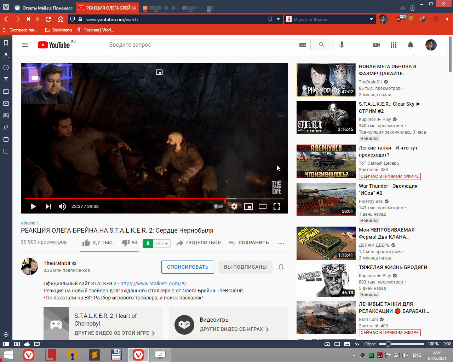The image size is (453, 362).
Task: Open the Экспресс-панель bookmark bar item
Action: [21, 30]
